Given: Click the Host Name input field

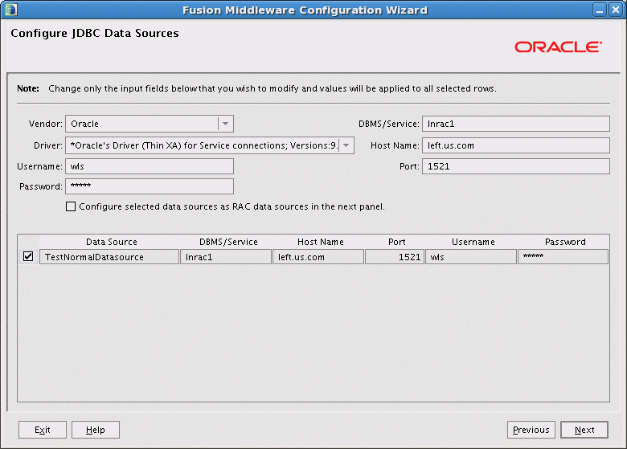Looking at the screenshot, I should [x=516, y=145].
